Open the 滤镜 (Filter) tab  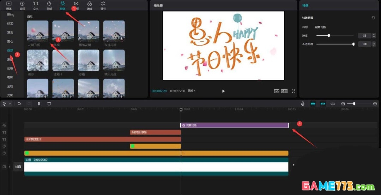89,6
